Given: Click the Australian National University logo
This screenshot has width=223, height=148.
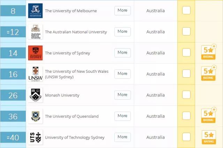Looking at the screenshot, I should click(x=35, y=32).
